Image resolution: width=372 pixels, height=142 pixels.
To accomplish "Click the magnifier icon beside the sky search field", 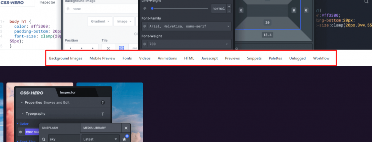I will [x=44, y=140].
